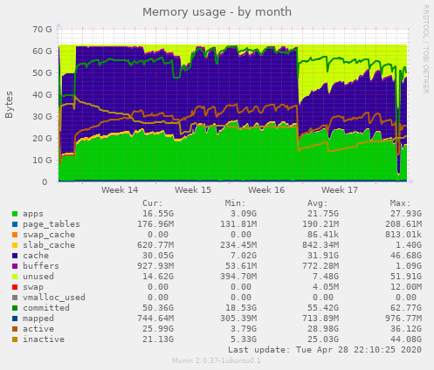Screen dimensions: 434x370
Task: Click unused current value 14.62G
Action: pos(158,277)
